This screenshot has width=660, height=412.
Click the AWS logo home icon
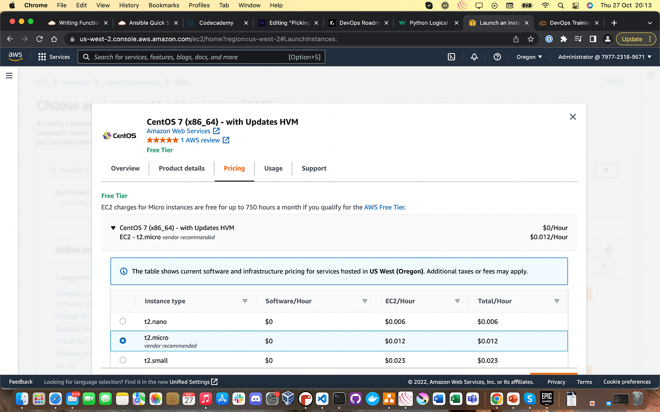pyautogui.click(x=15, y=57)
